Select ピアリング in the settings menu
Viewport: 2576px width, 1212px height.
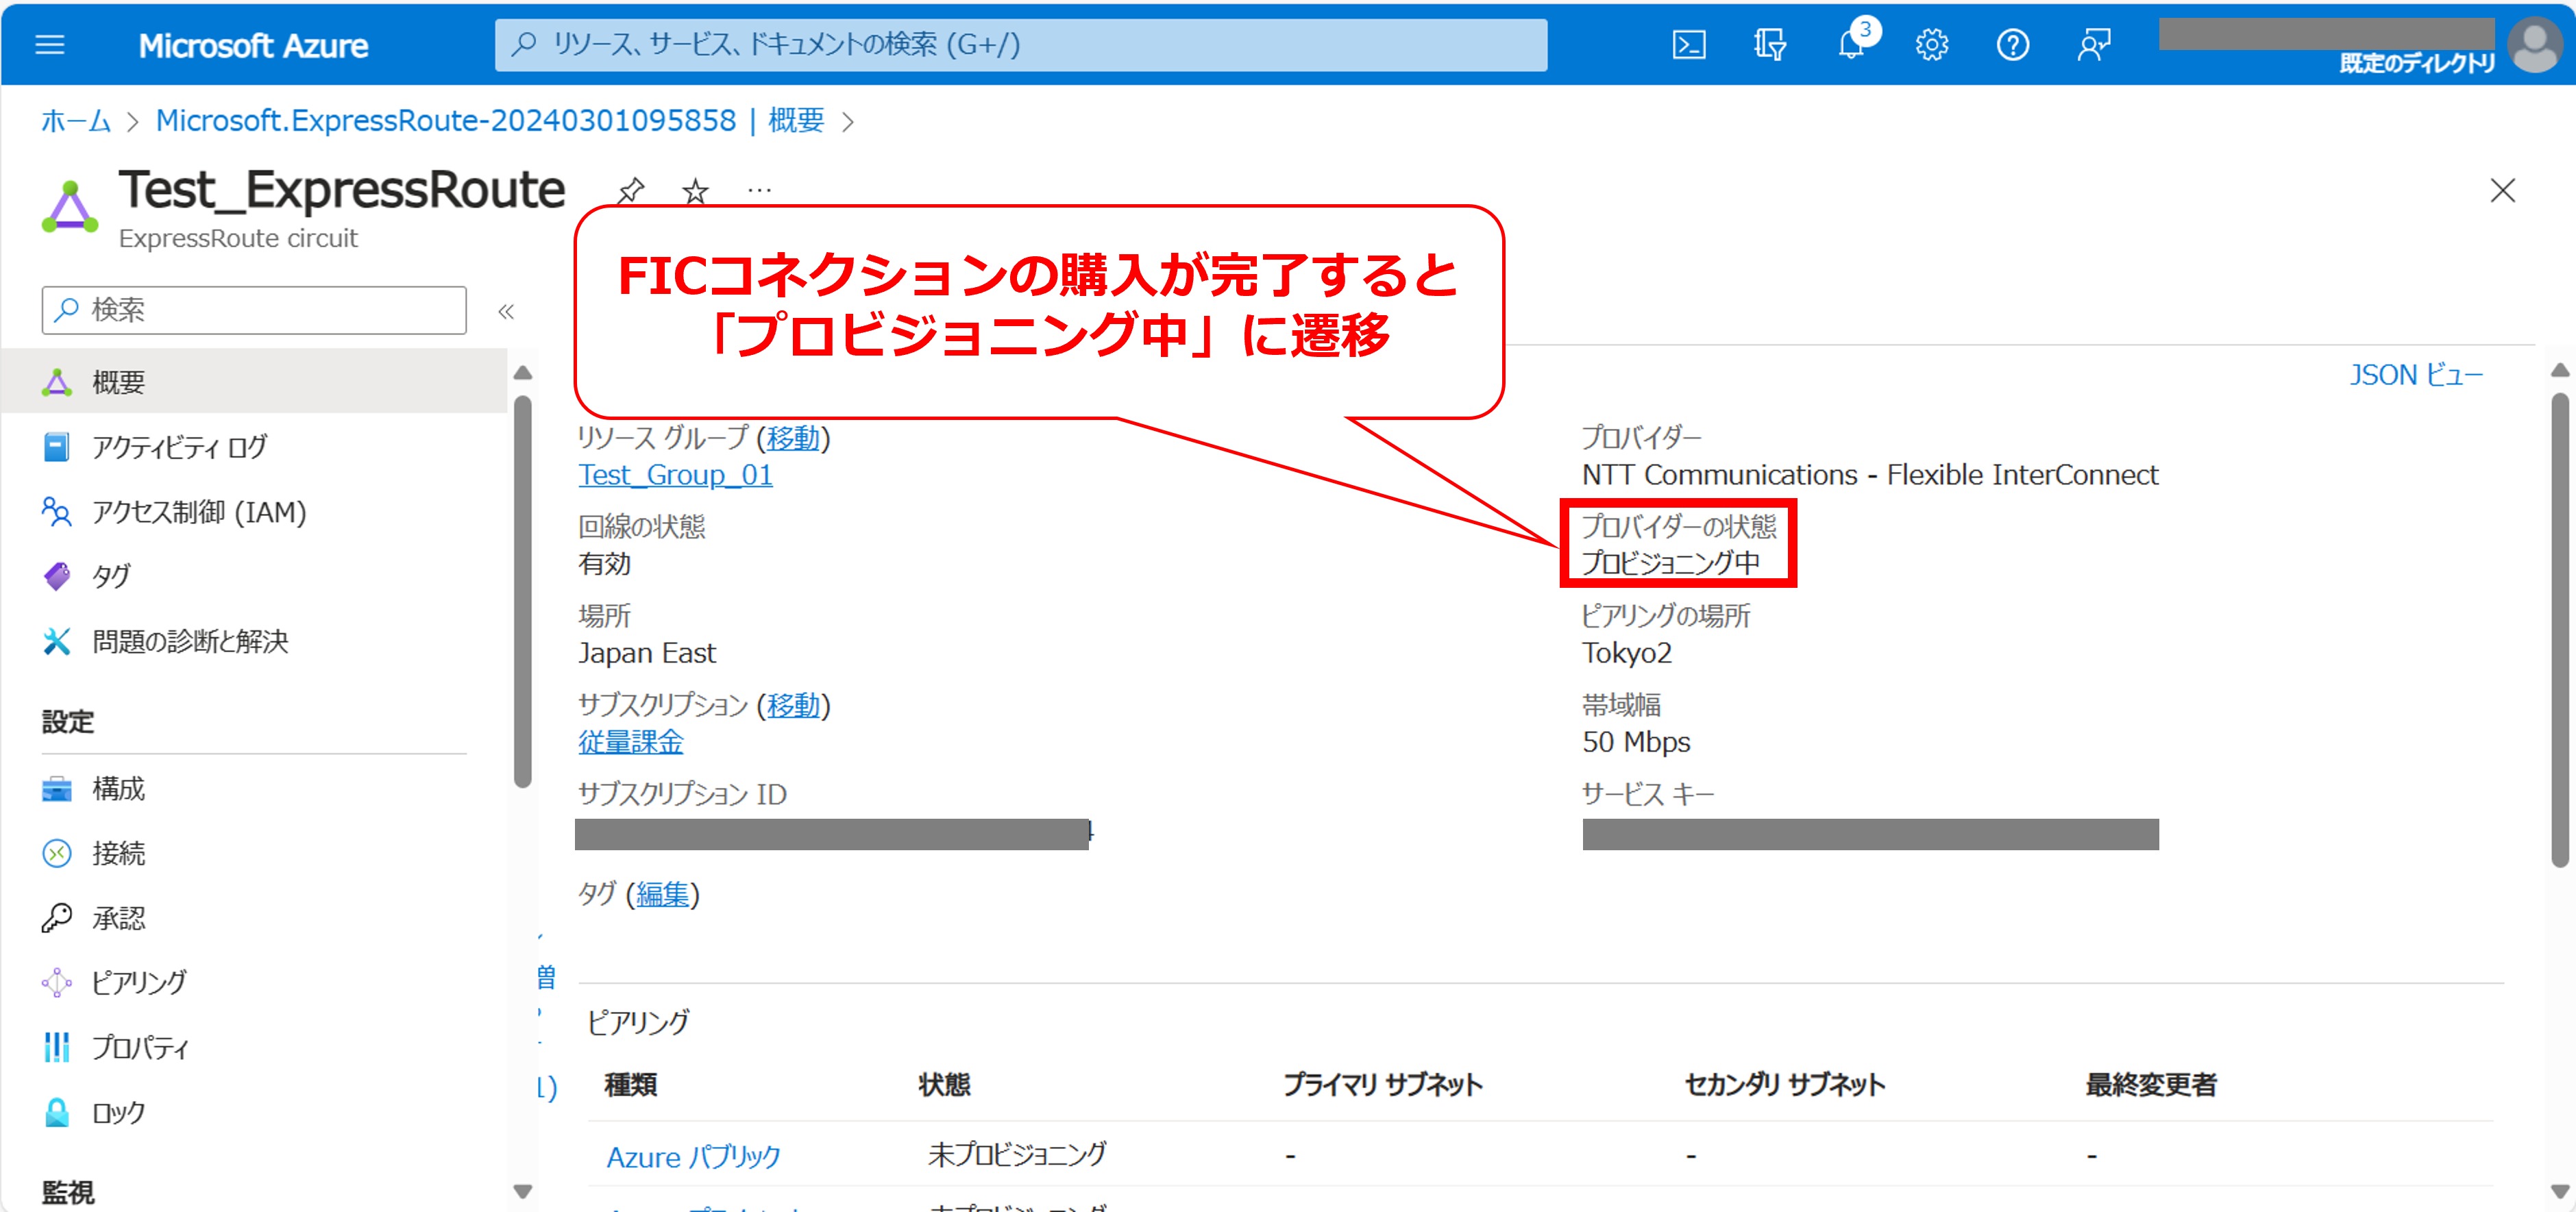(x=138, y=982)
